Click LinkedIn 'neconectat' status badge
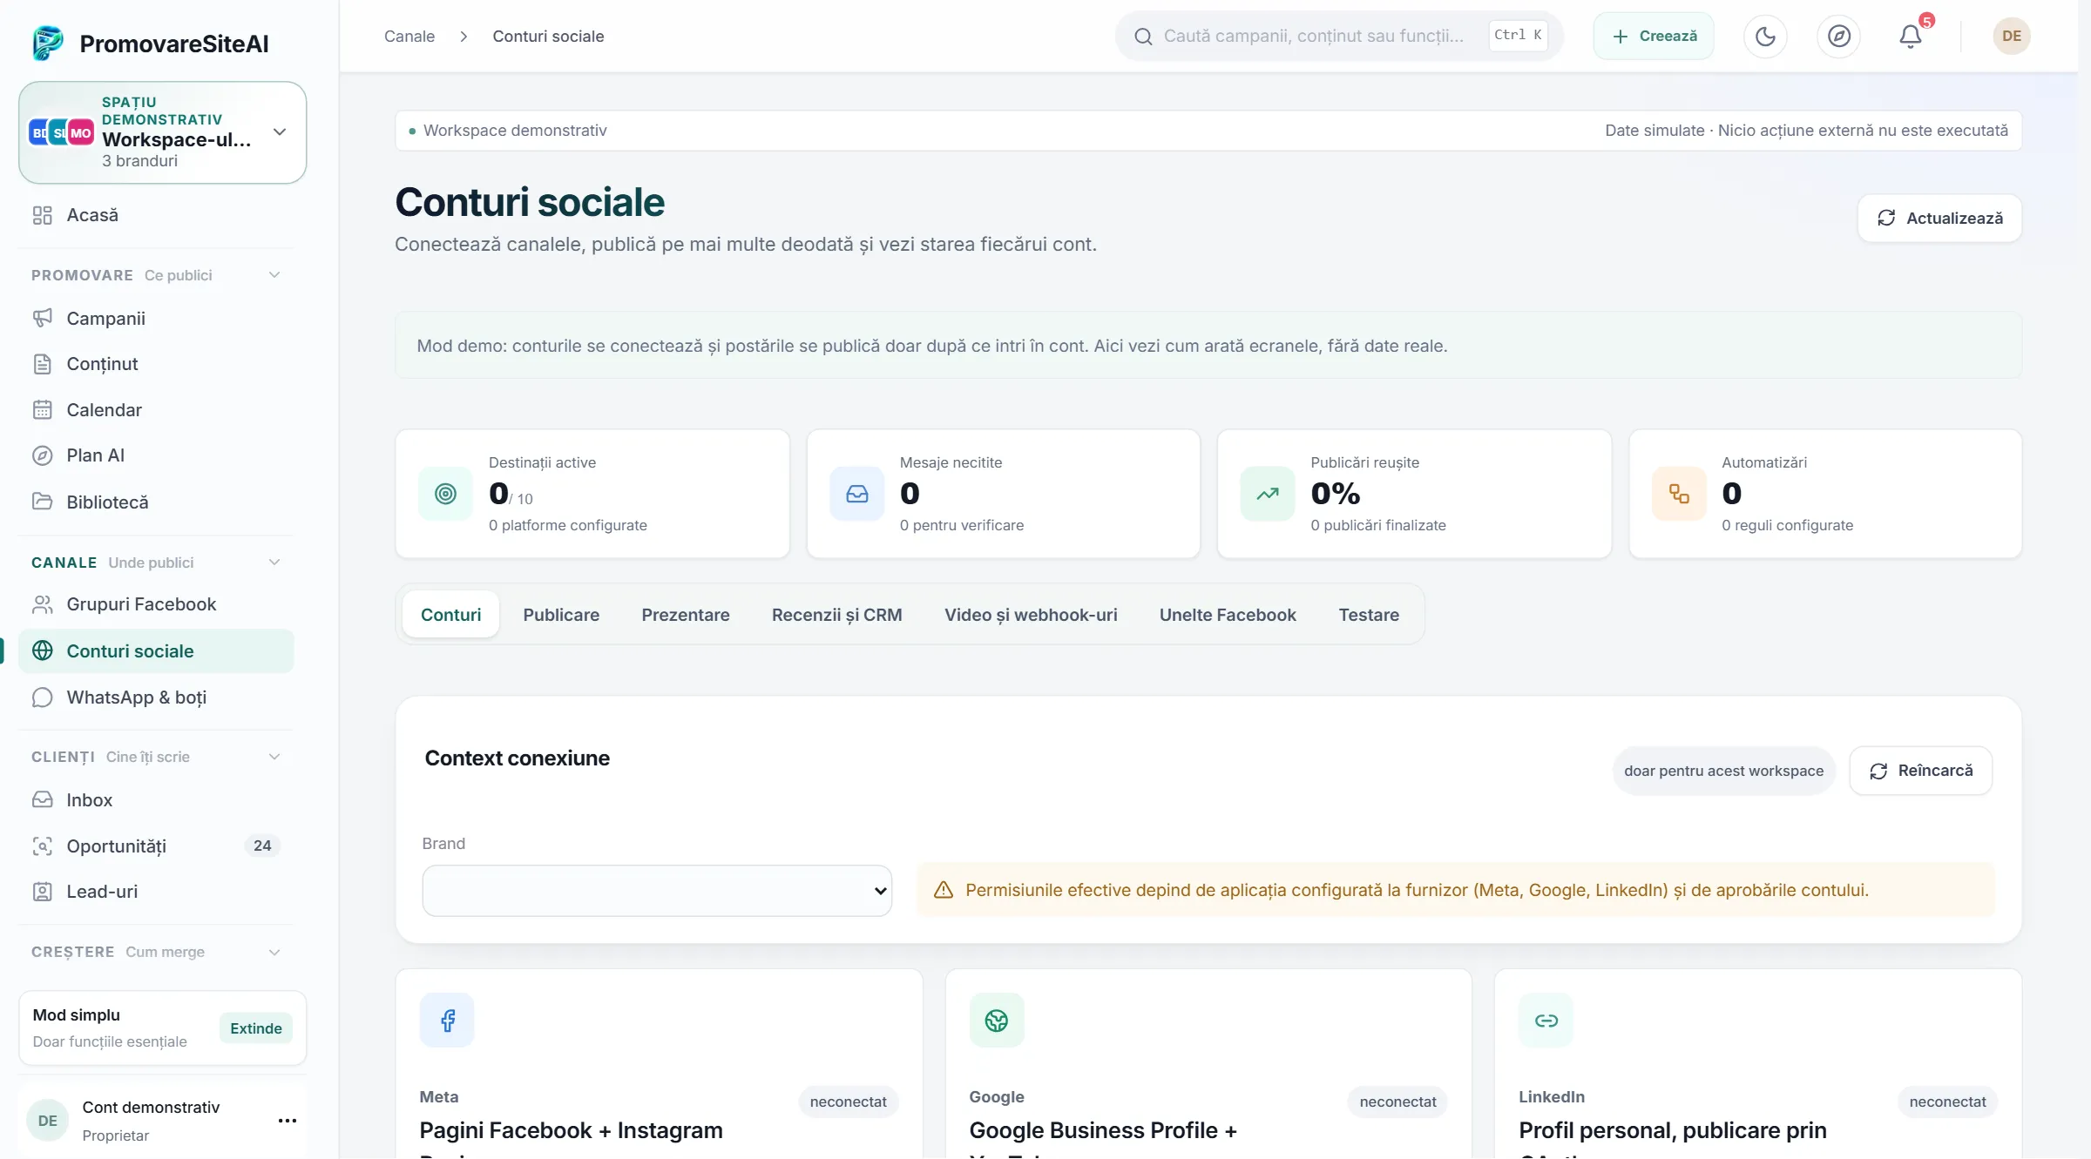Viewport: 2091px width, 1159px height. 1947,1102
